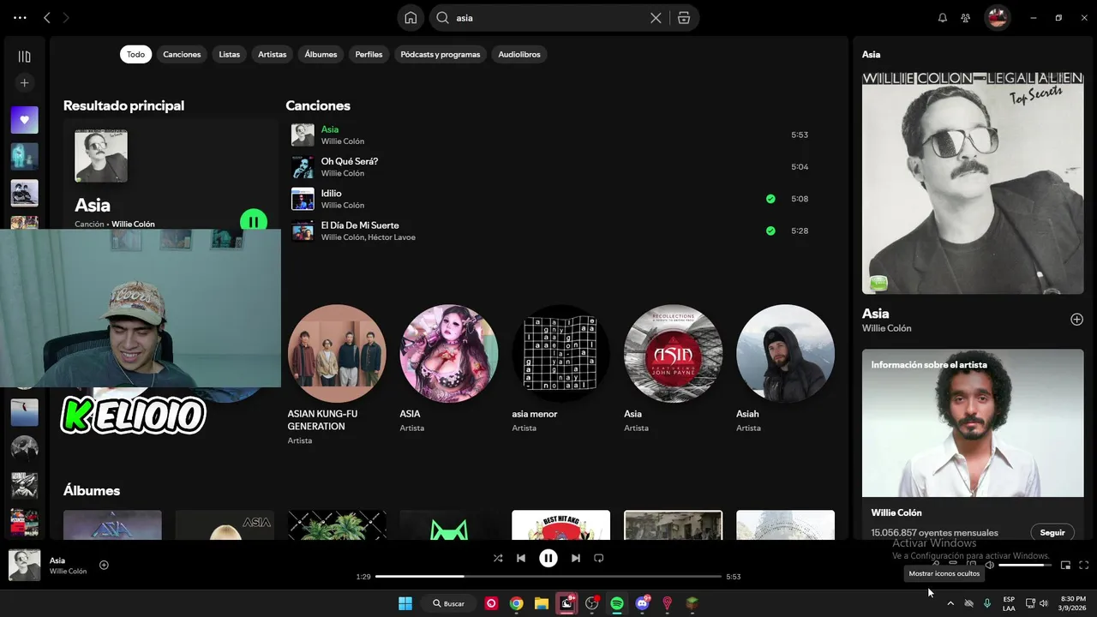1097x617 pixels.
Task: Open mini player icon
Action: coord(1066,565)
